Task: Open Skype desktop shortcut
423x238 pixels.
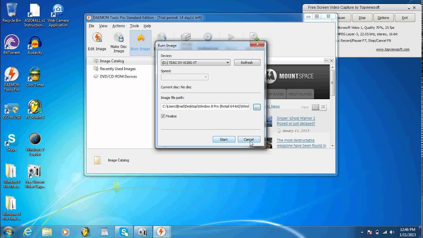Action: [x=12, y=142]
